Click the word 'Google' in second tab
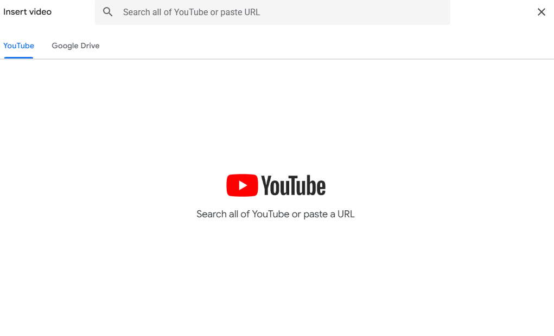554x336 pixels. 65,46
